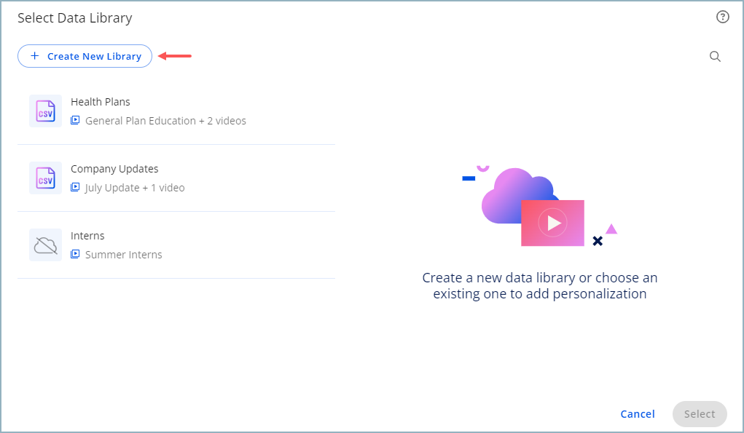This screenshot has width=744, height=433.
Task: Click the Create New Library button
Action: coord(85,56)
